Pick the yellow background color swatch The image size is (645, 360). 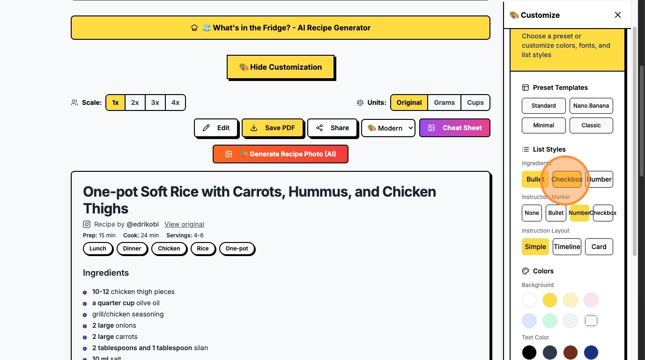click(550, 300)
